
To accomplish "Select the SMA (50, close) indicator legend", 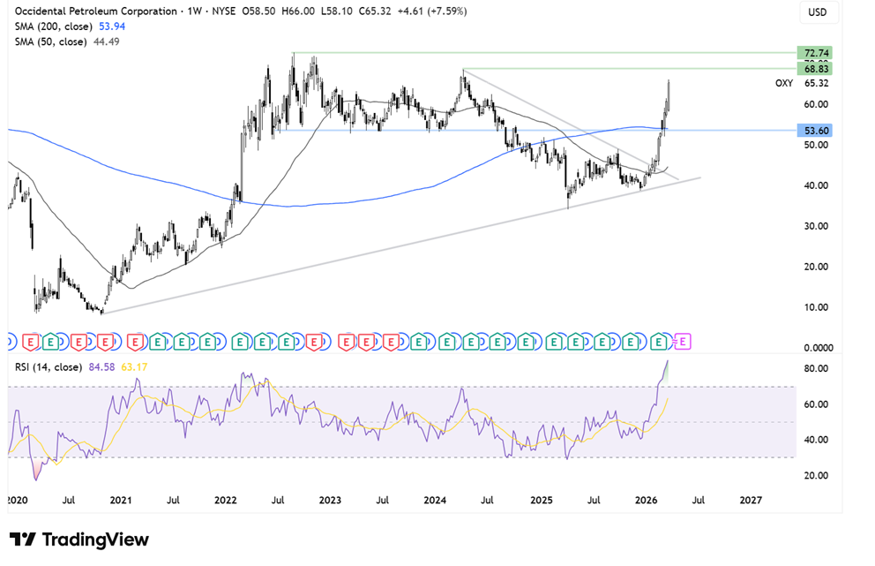I will (51, 42).
